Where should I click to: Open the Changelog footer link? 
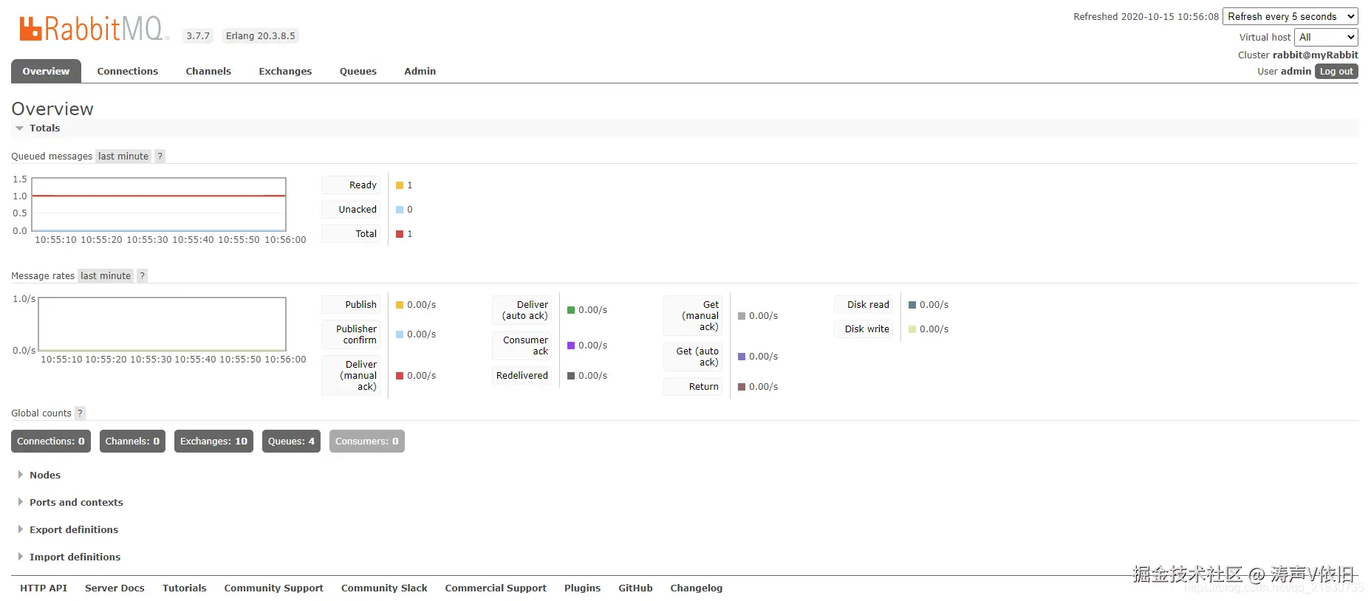click(x=697, y=588)
